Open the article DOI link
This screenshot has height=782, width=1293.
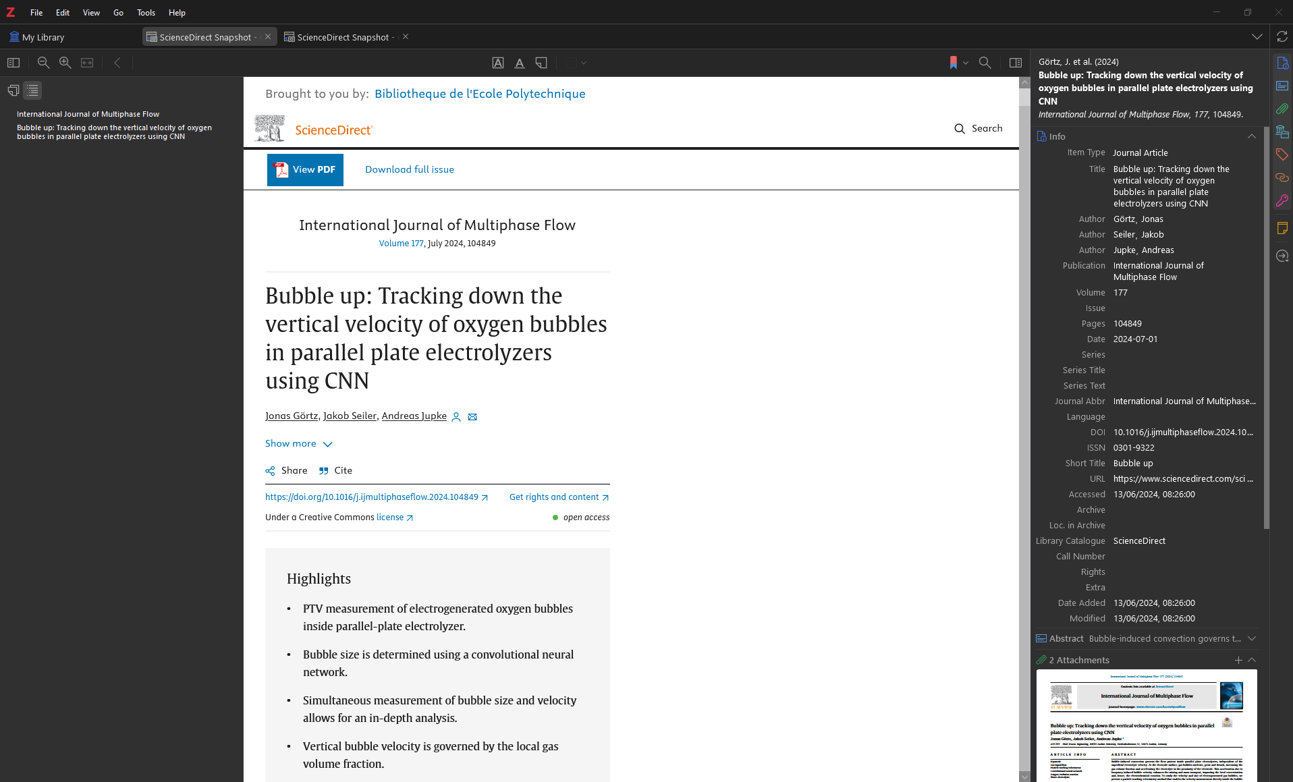376,497
